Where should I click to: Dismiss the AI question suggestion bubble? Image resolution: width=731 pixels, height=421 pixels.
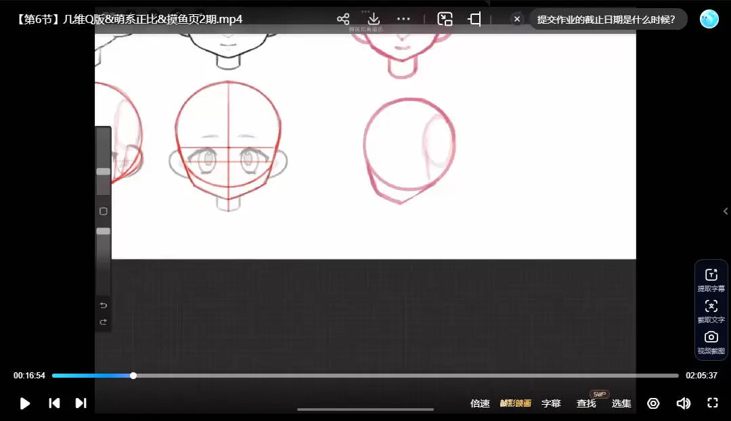[x=517, y=19]
